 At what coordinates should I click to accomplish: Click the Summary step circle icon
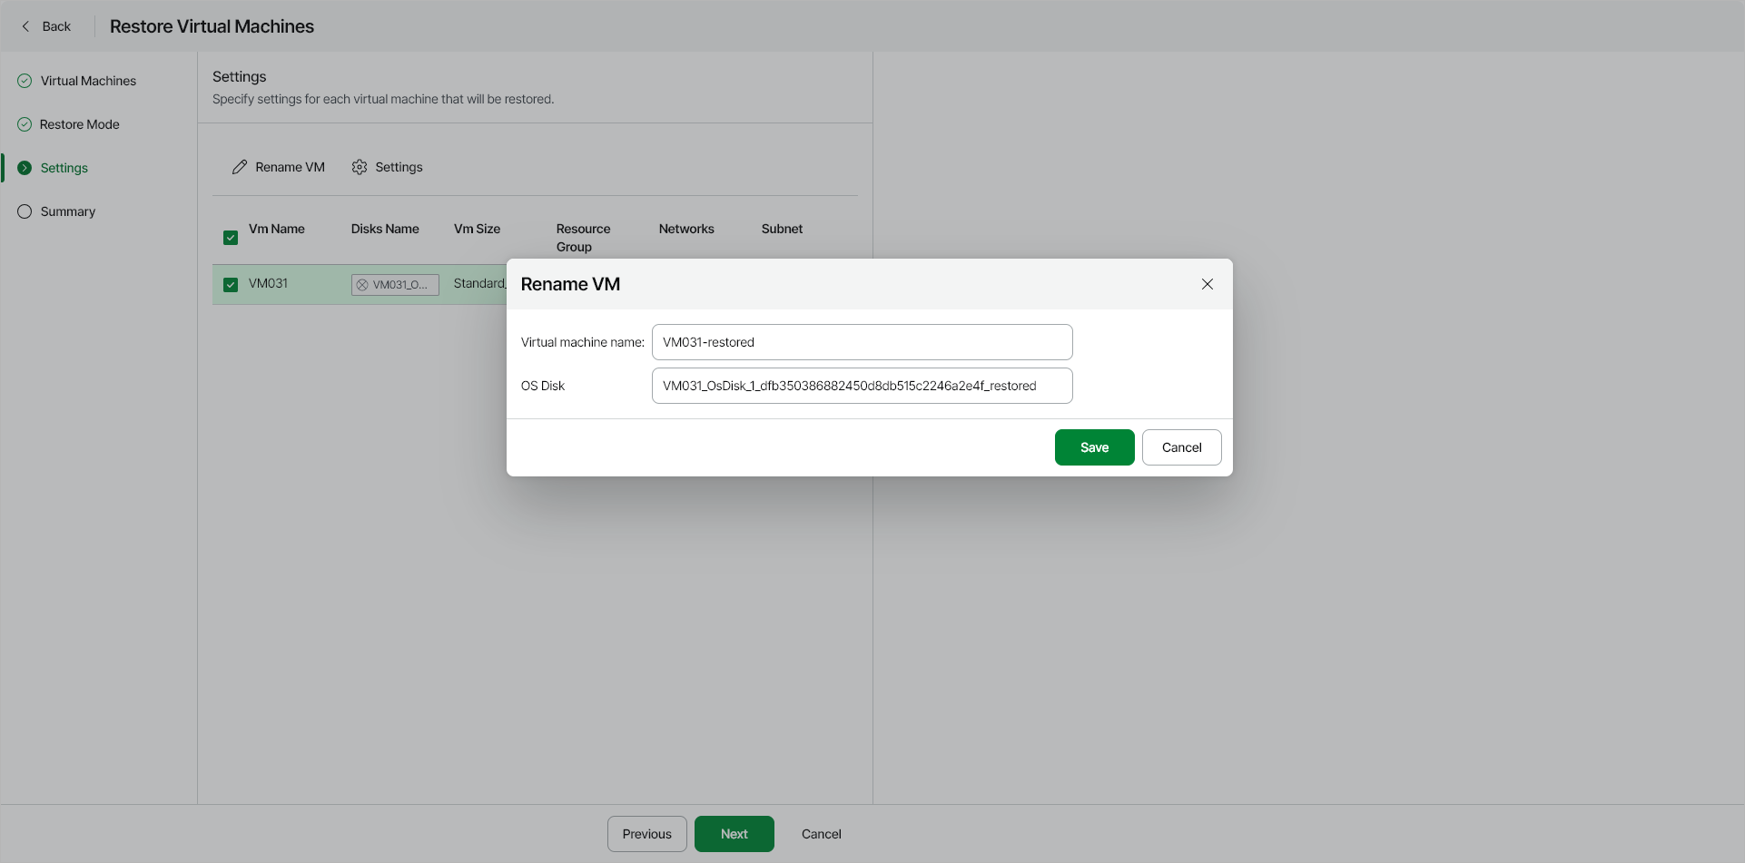tap(24, 211)
